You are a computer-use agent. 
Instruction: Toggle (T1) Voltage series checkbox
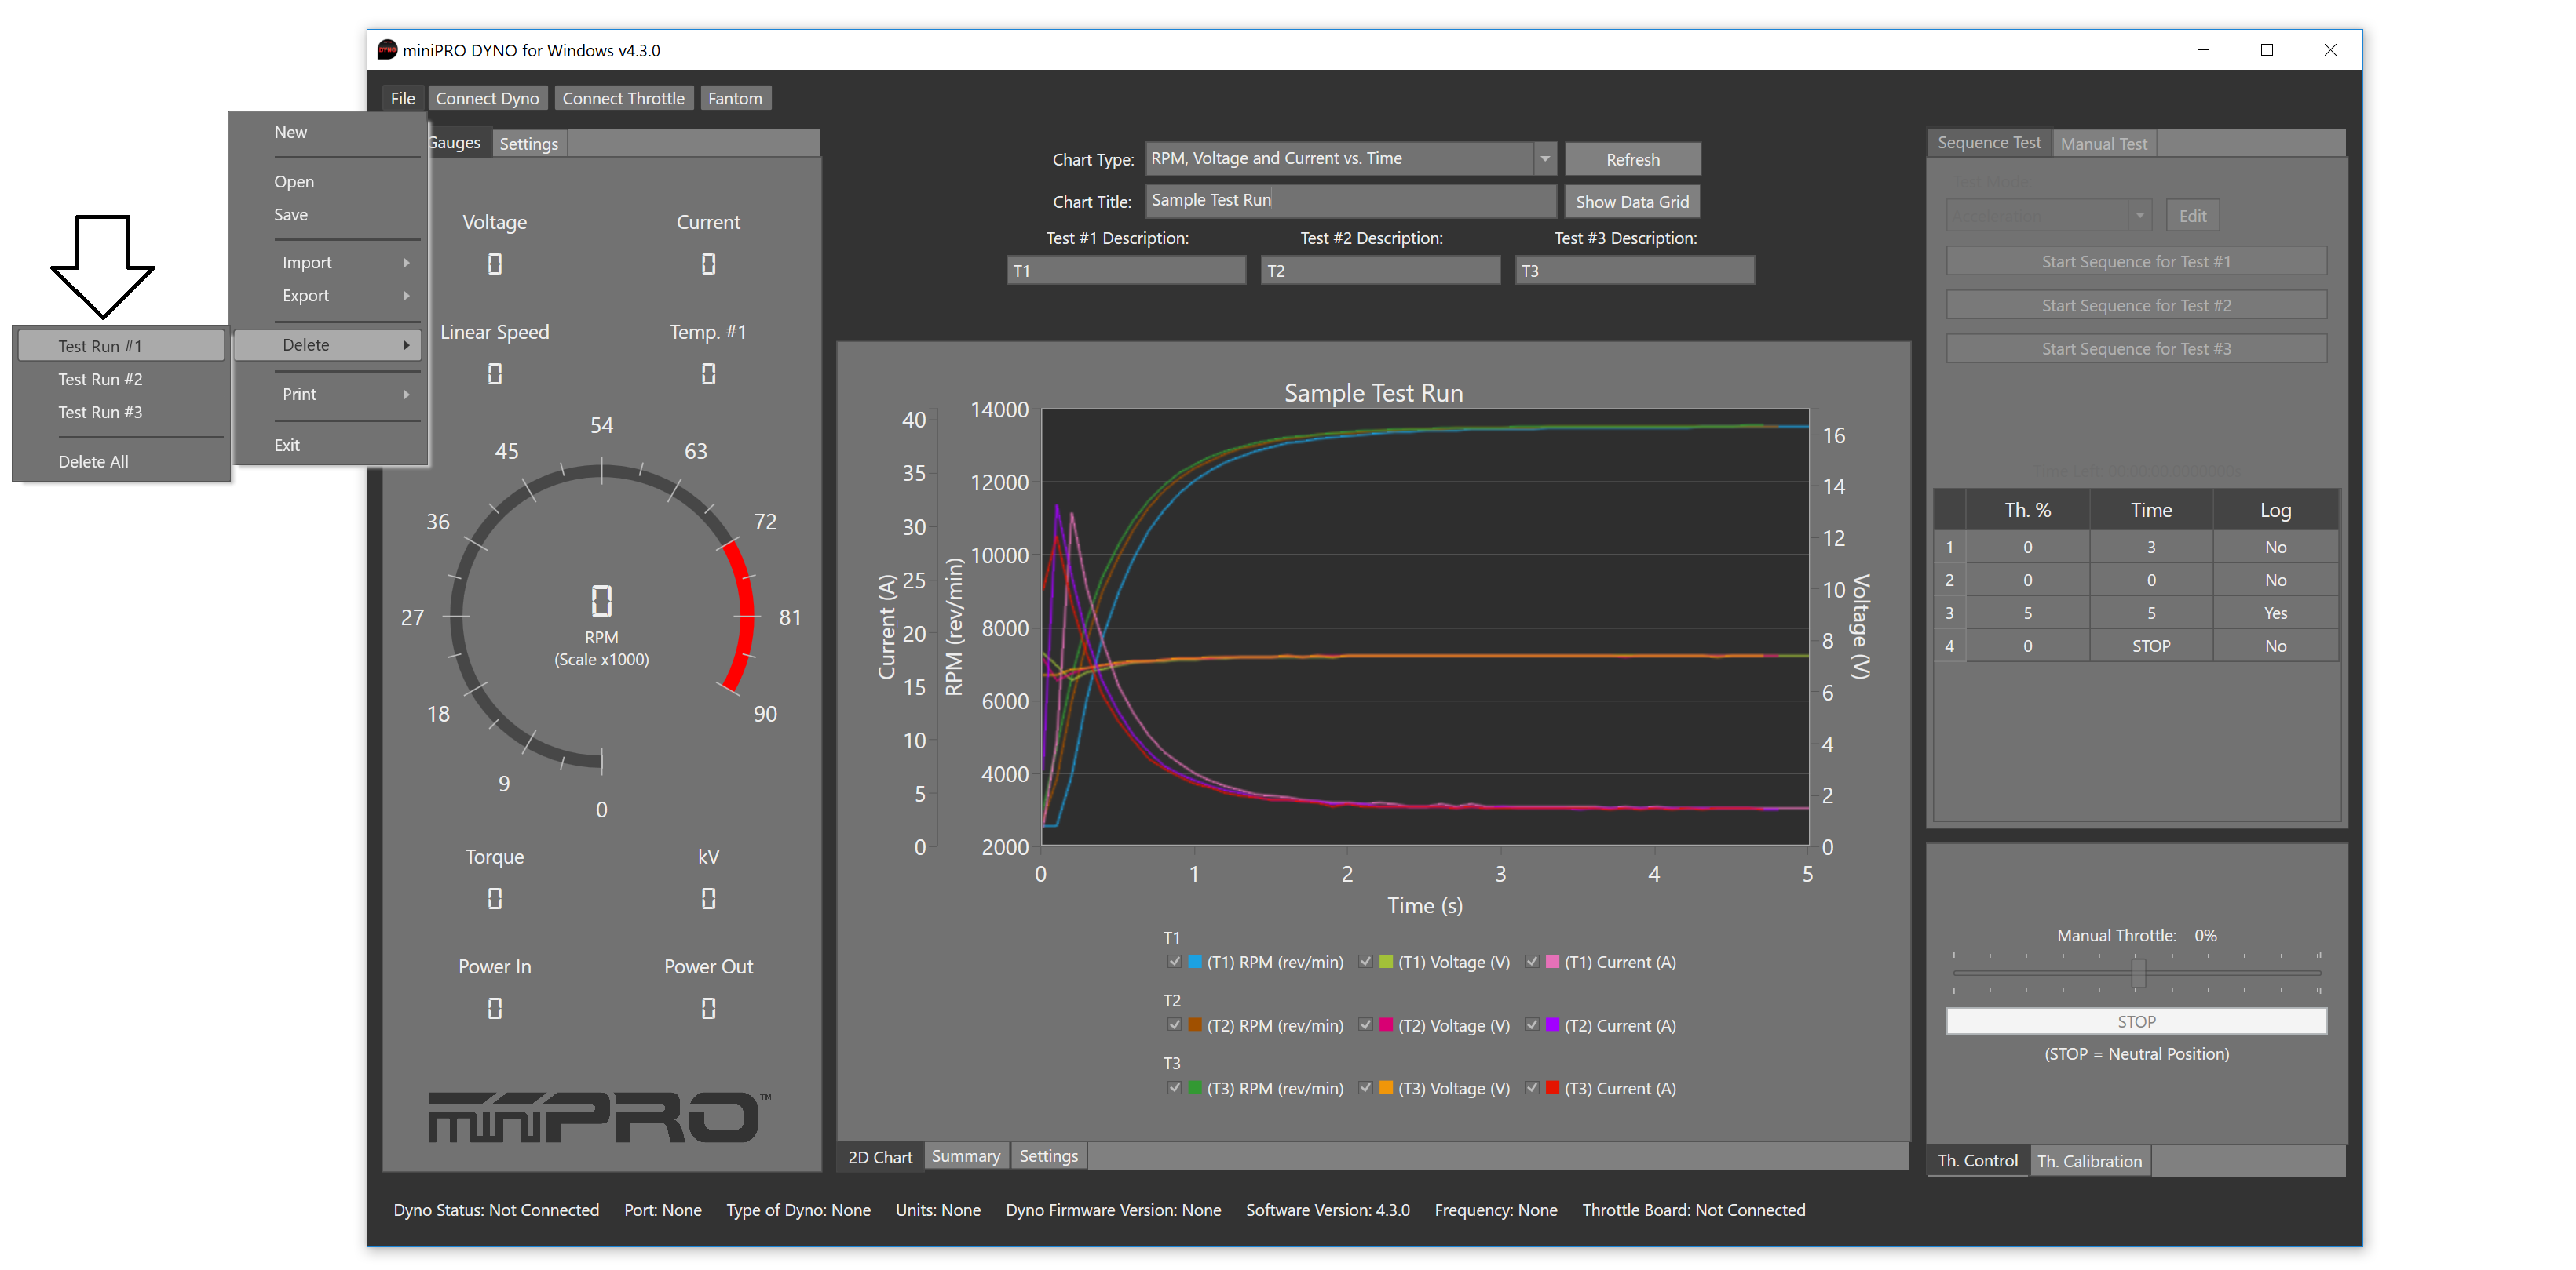tap(1365, 961)
